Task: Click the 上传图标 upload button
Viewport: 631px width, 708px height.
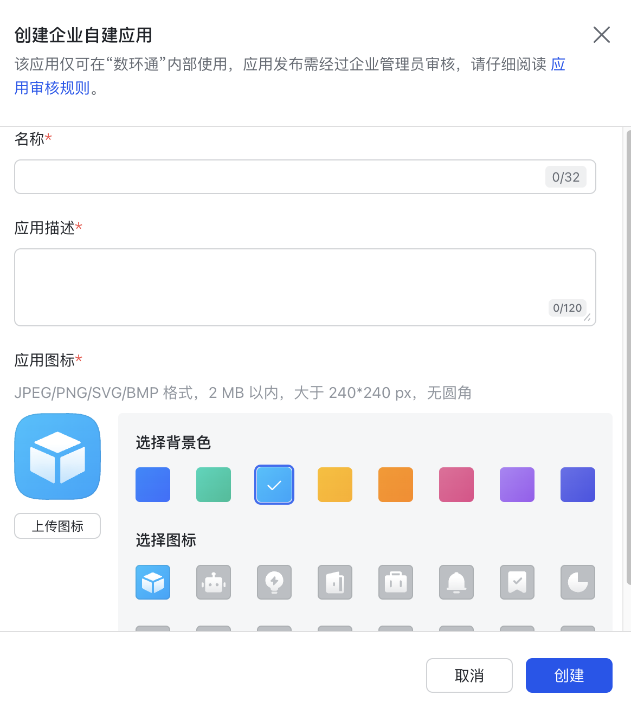Action: click(x=57, y=526)
